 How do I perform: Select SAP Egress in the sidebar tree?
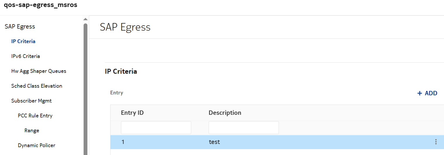click(x=20, y=27)
